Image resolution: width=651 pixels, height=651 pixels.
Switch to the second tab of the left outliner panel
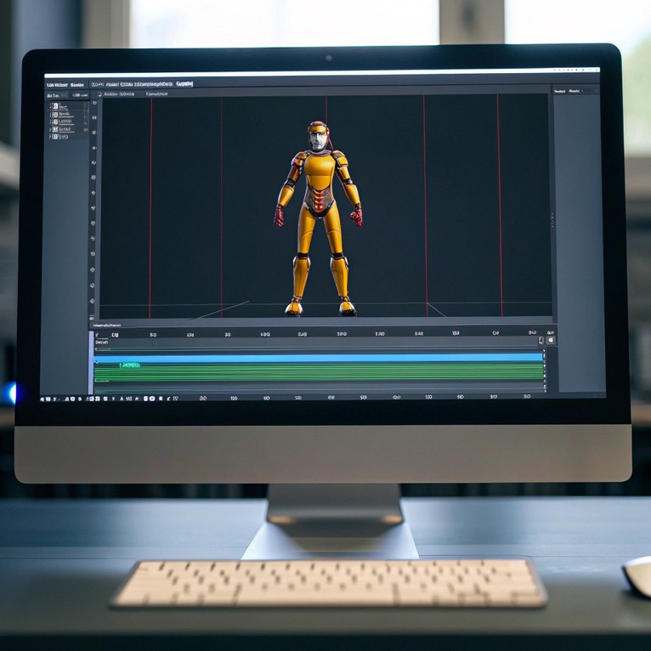pos(80,95)
